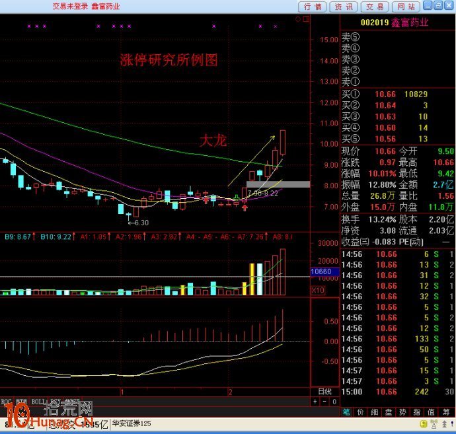Select the 指 index tab
Screen dimensions: 456x434
pyautogui.click(x=417, y=412)
